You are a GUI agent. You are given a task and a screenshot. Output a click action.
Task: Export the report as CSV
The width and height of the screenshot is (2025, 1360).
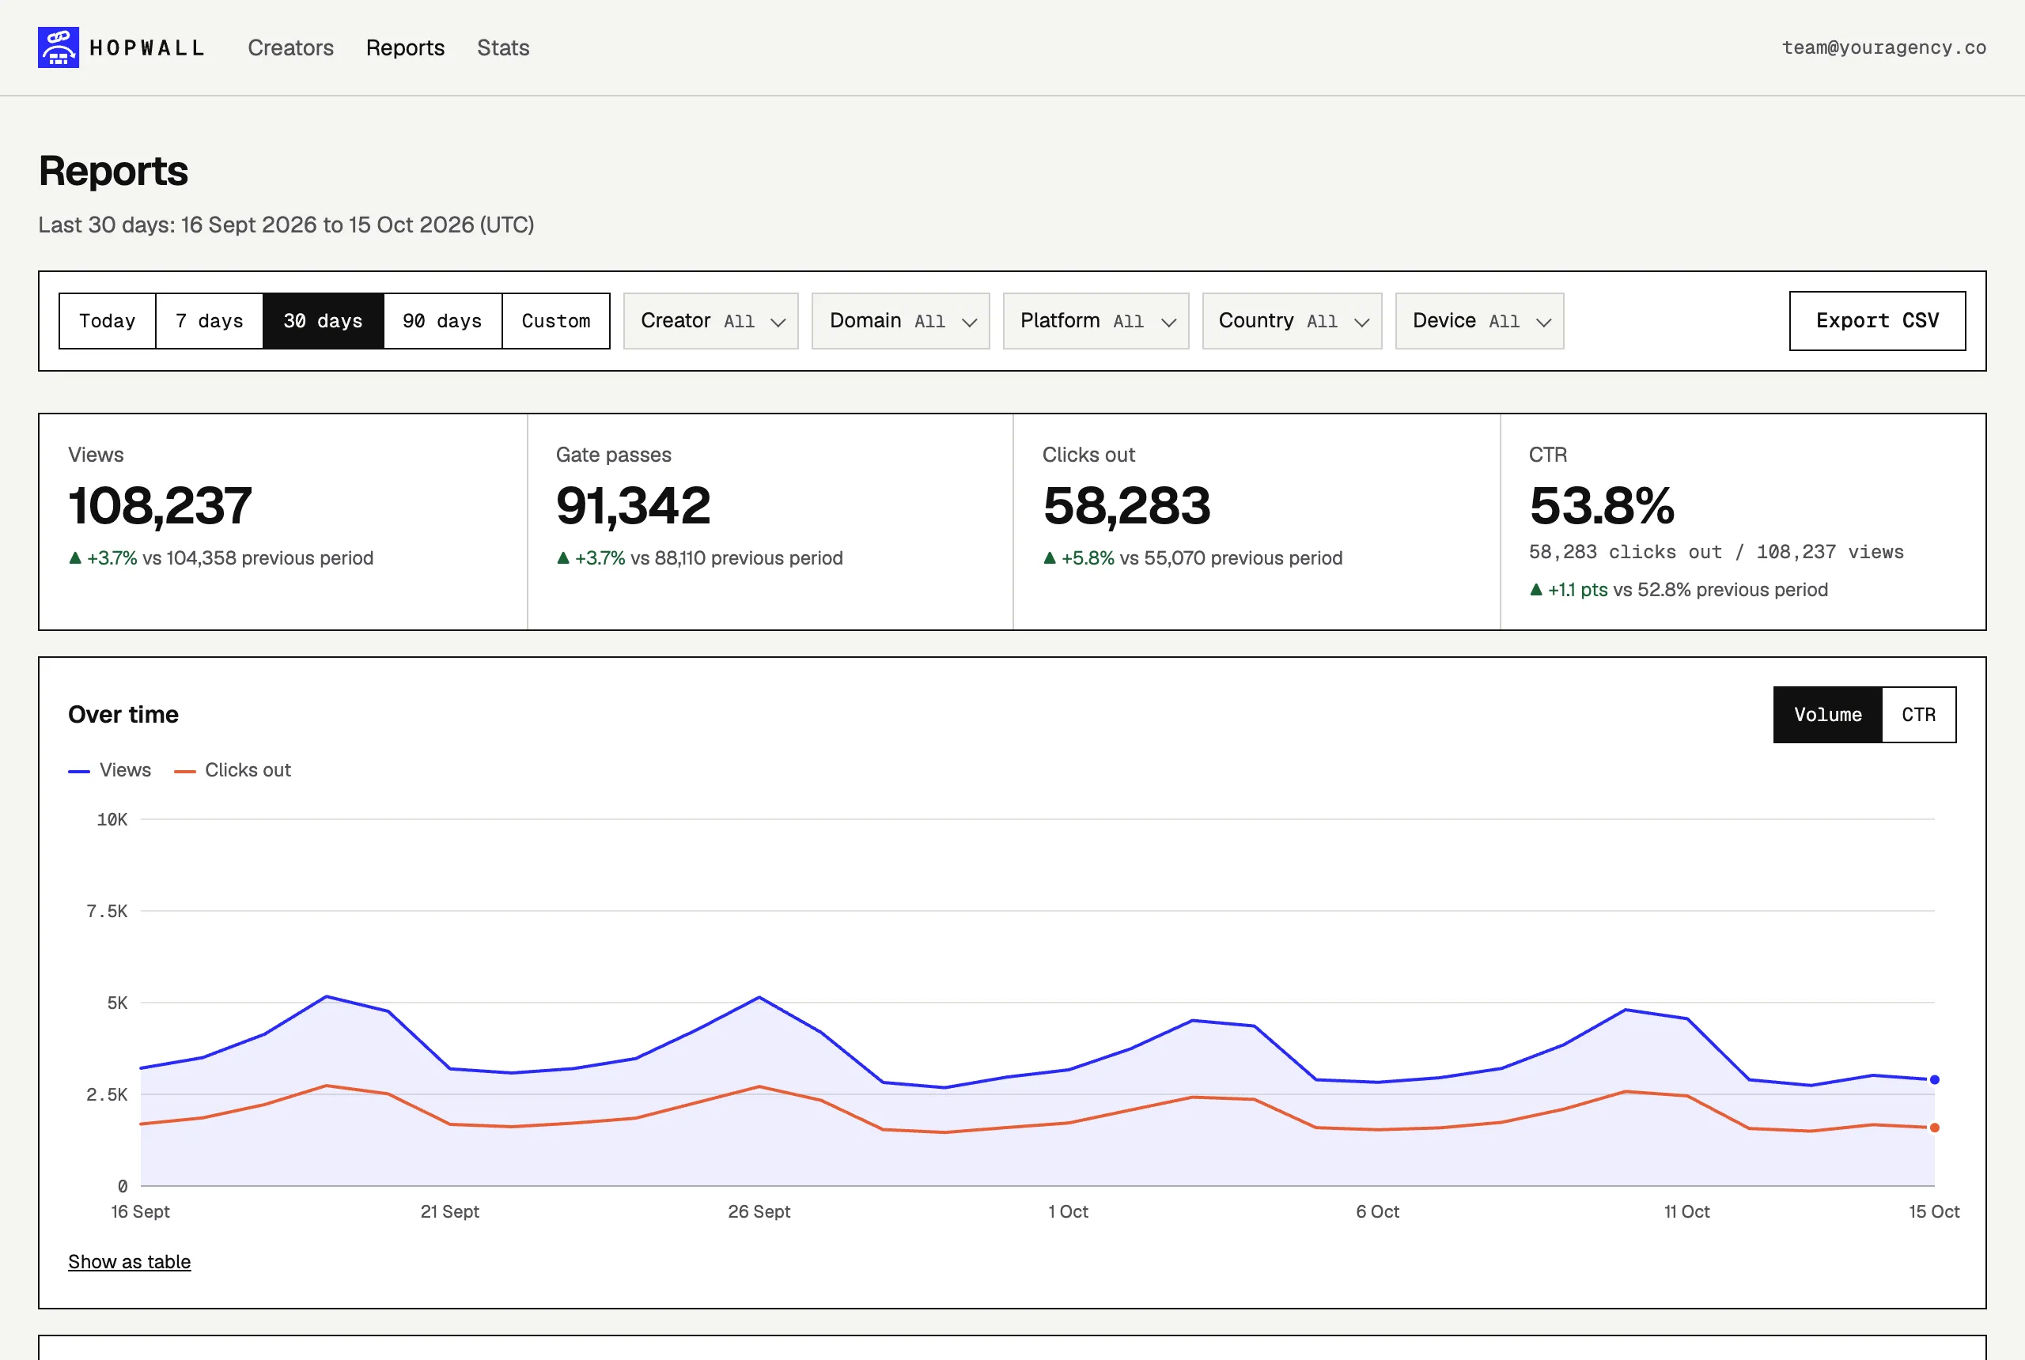click(1878, 321)
